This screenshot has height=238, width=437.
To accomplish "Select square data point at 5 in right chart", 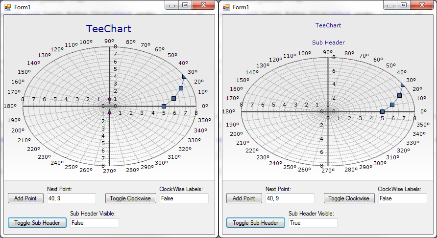I will click(x=382, y=111).
